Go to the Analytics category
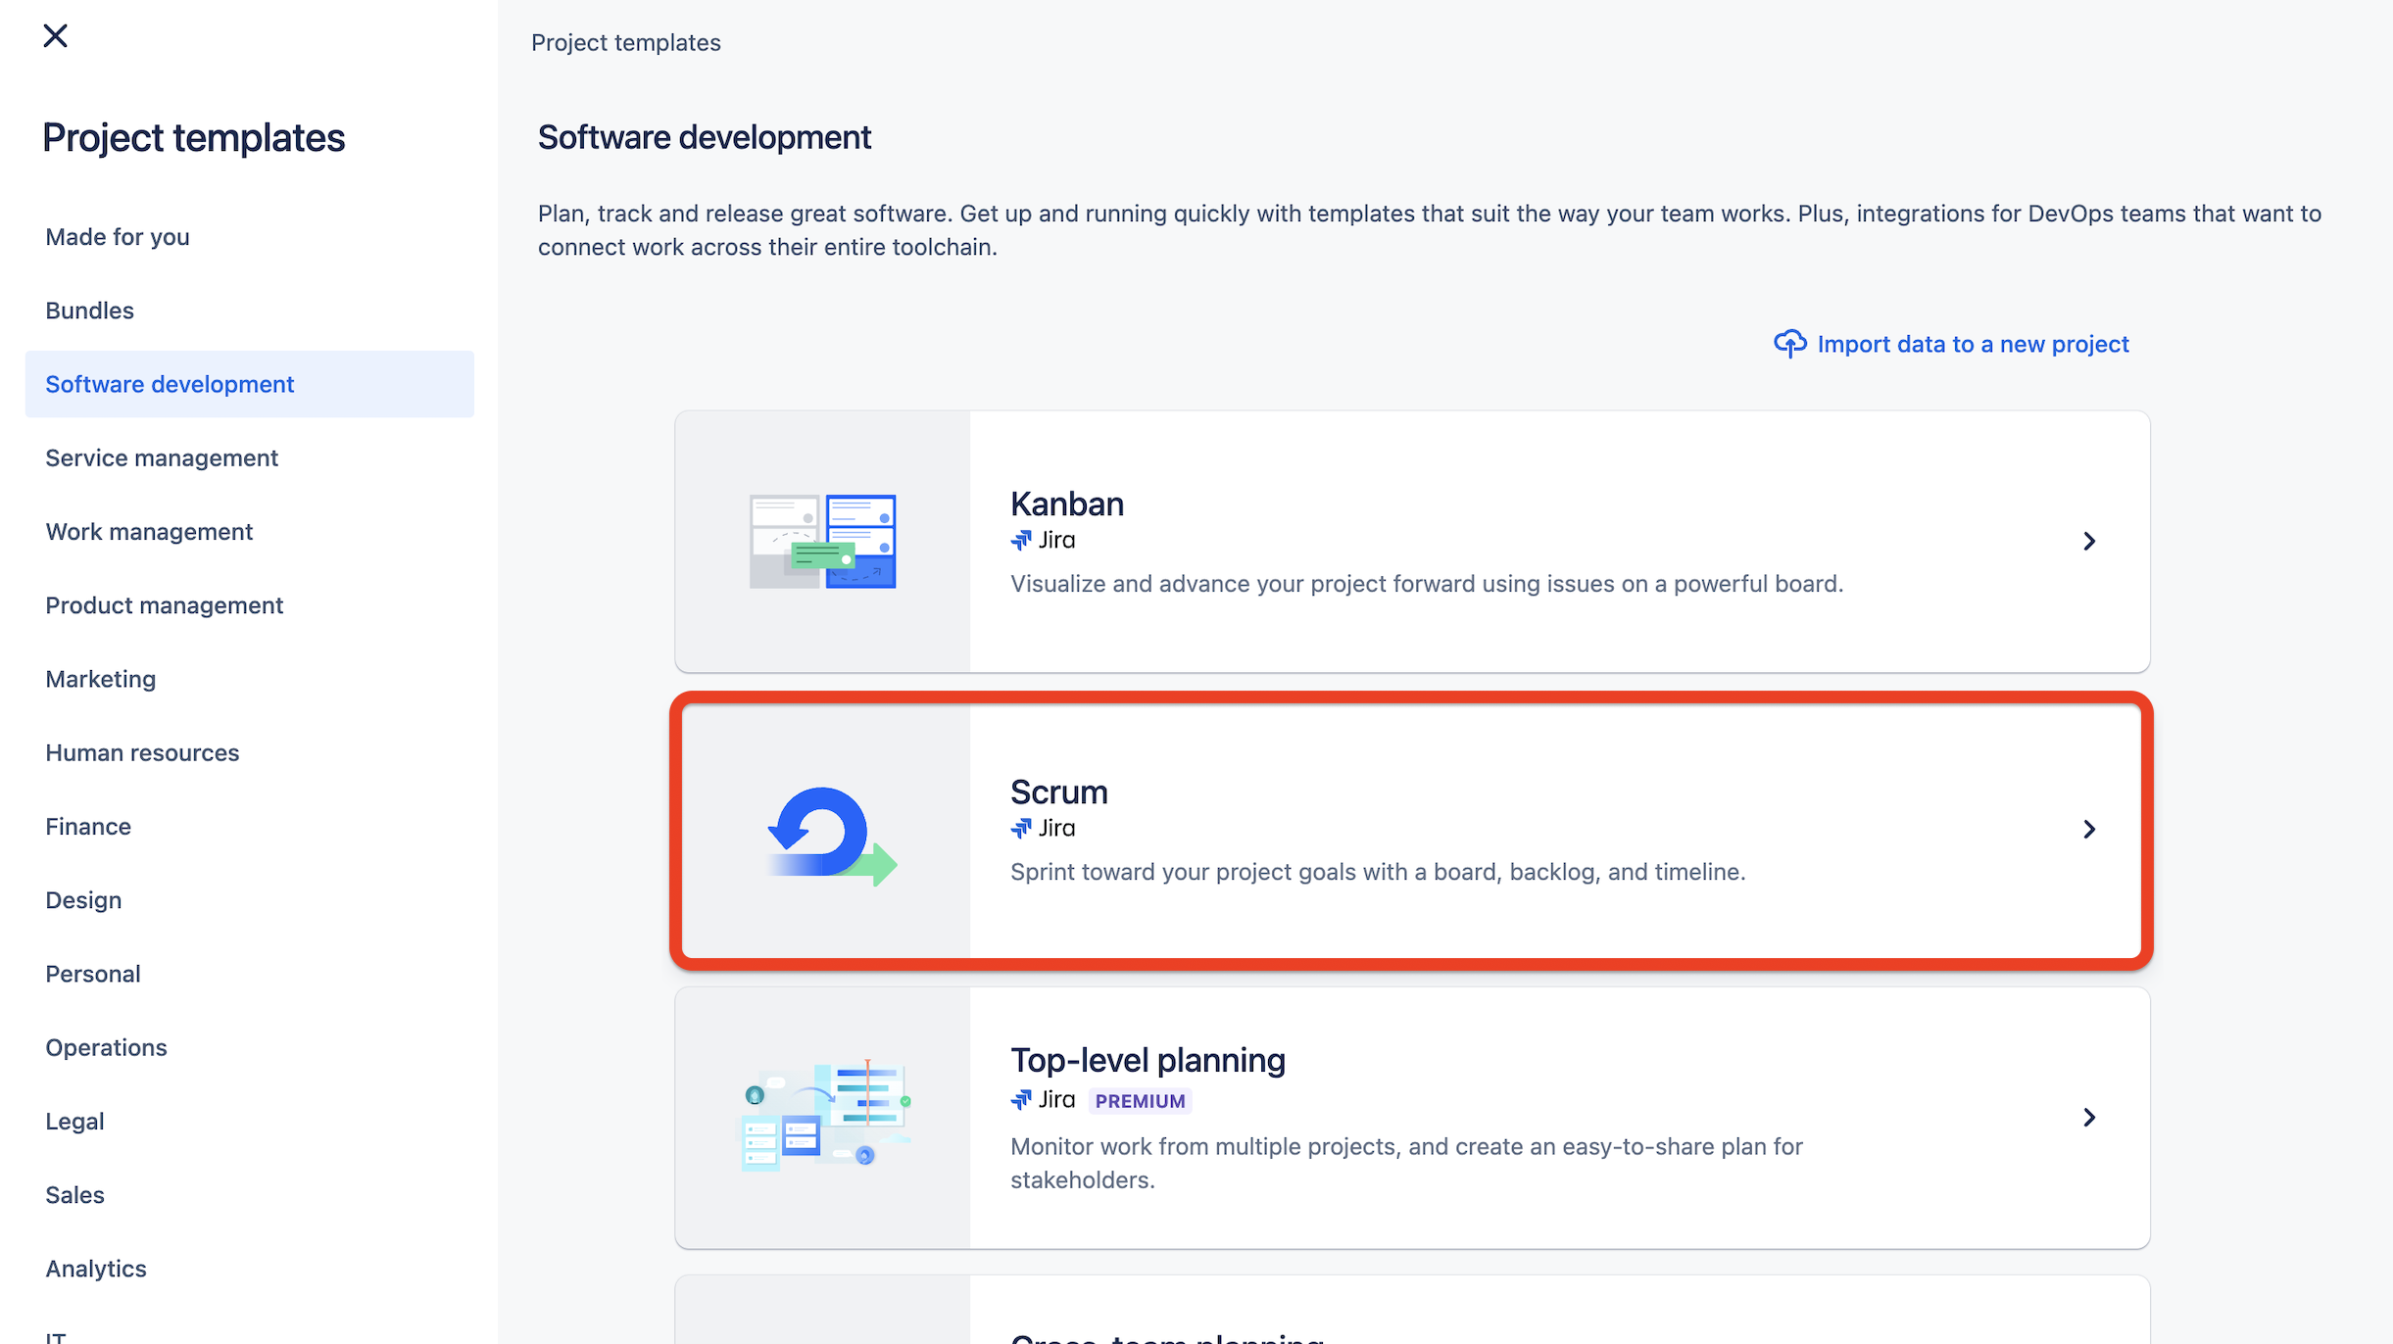2393x1344 pixels. pos(96,1269)
